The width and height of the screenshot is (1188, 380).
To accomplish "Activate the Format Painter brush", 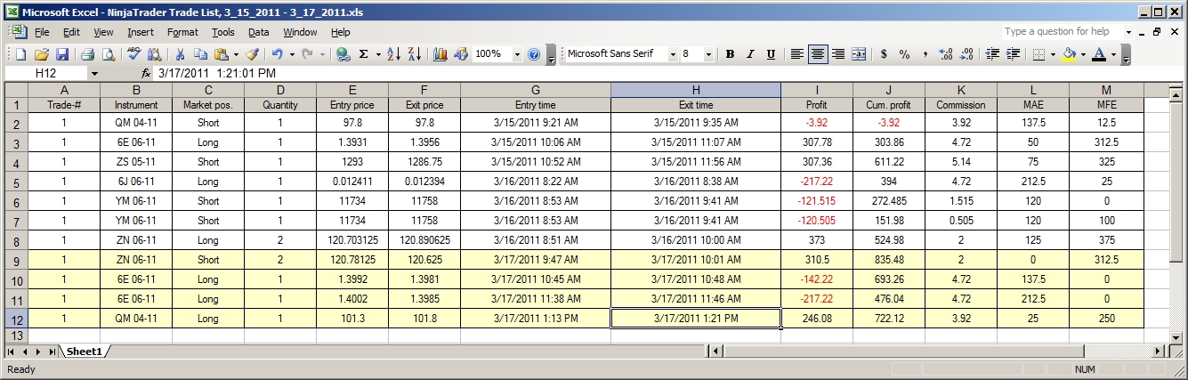I will (x=252, y=54).
